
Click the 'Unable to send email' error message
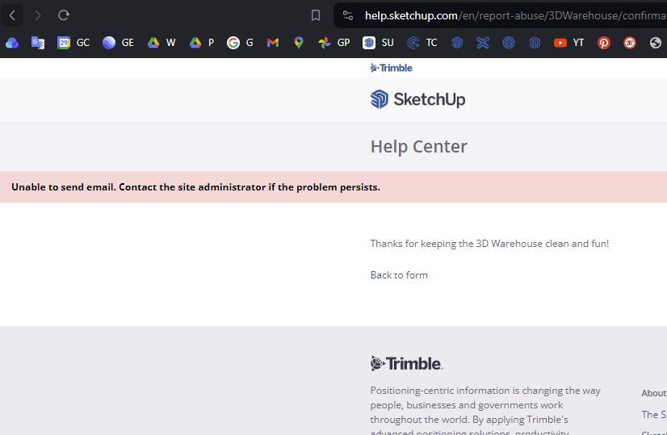195,187
